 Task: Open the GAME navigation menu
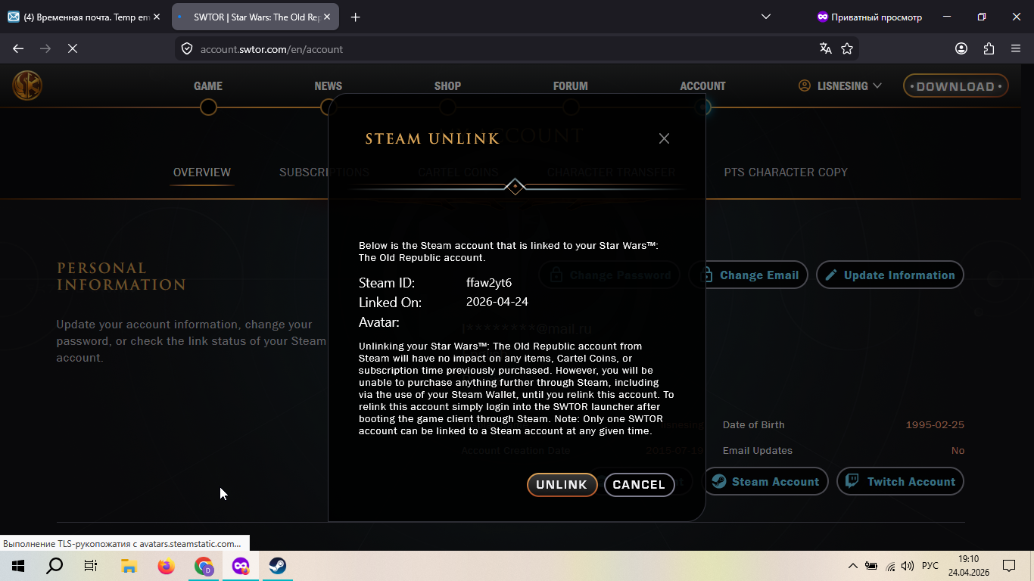(x=208, y=86)
